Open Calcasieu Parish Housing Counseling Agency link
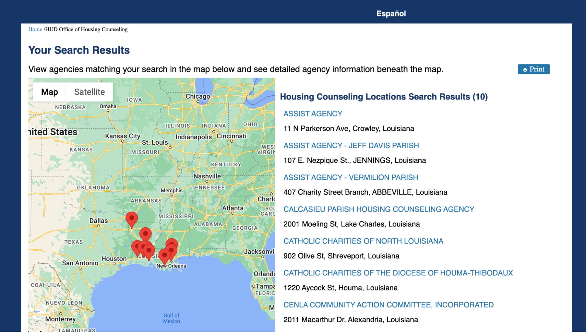Viewport: 586px width, 332px height. coord(378,209)
